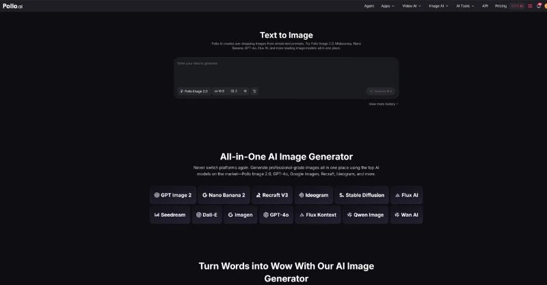547x285 pixels.
Task: Open the 'View more history' link
Action: (x=383, y=104)
